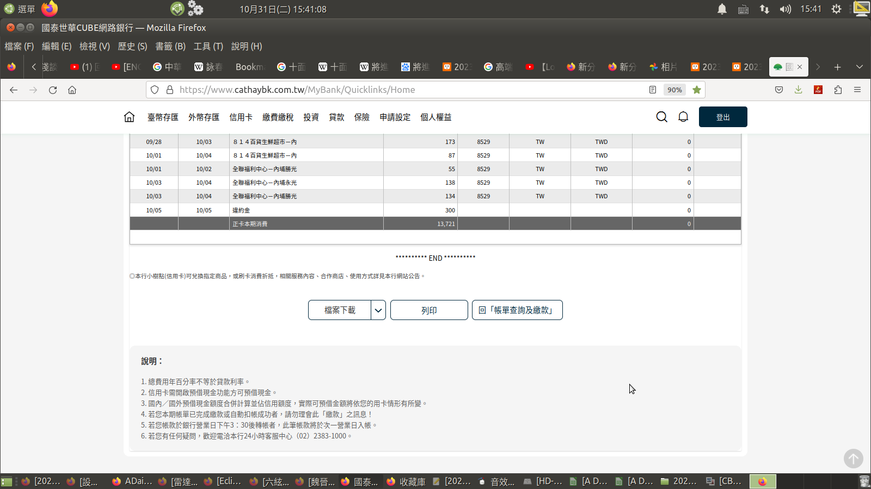Open the 個人權益 menu

[x=436, y=117]
